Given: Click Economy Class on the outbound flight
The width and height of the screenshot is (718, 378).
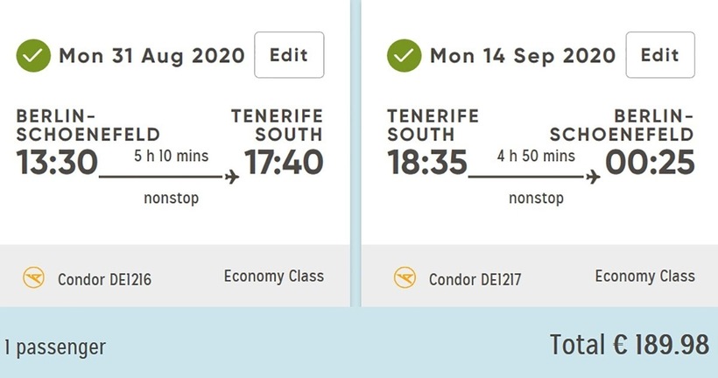Looking at the screenshot, I should point(273,276).
